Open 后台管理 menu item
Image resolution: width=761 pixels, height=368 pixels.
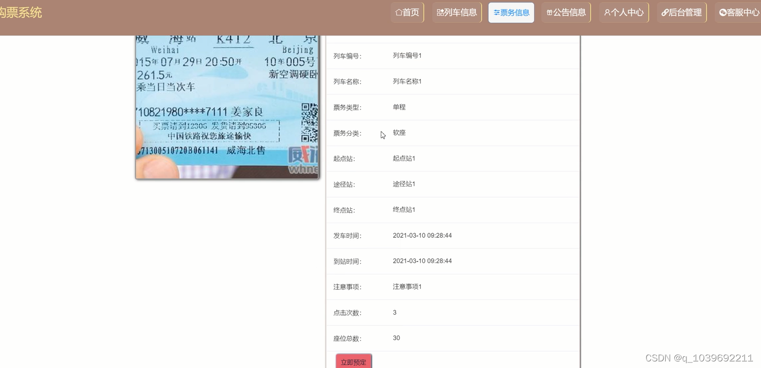(x=681, y=13)
